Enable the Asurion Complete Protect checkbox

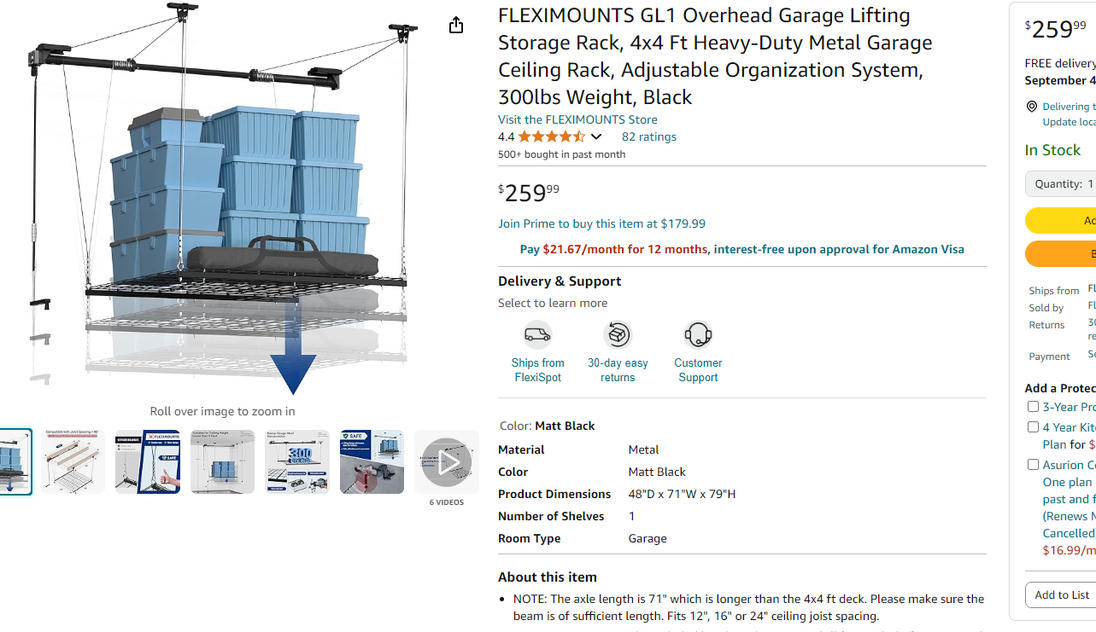click(x=1033, y=465)
